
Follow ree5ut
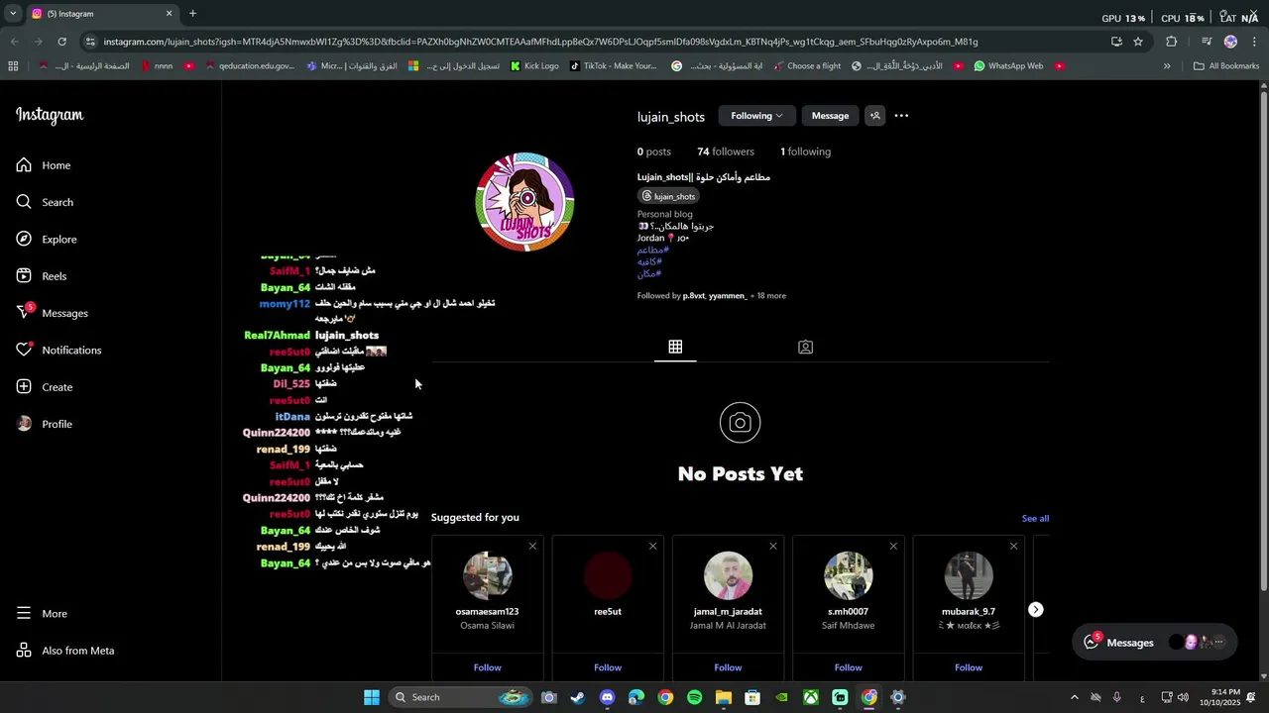point(608,667)
